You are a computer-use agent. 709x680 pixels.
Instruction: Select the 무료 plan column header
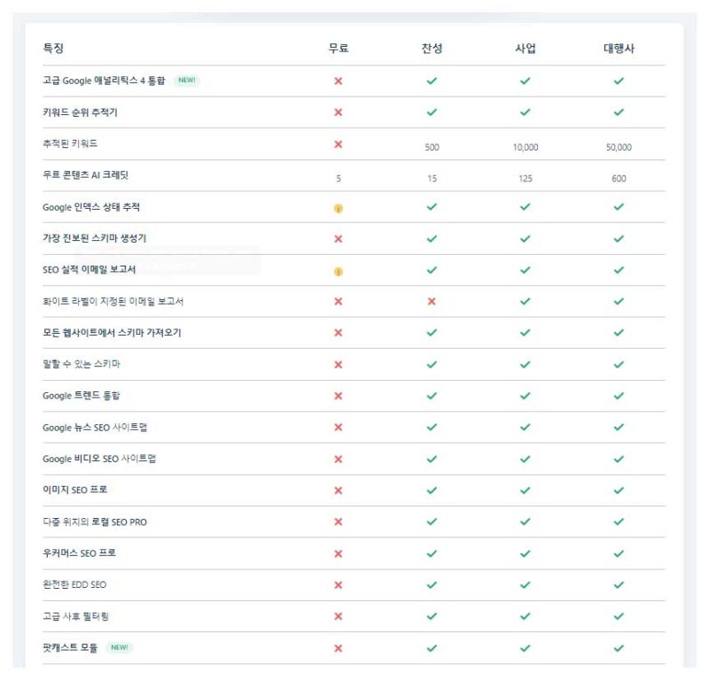(x=339, y=49)
